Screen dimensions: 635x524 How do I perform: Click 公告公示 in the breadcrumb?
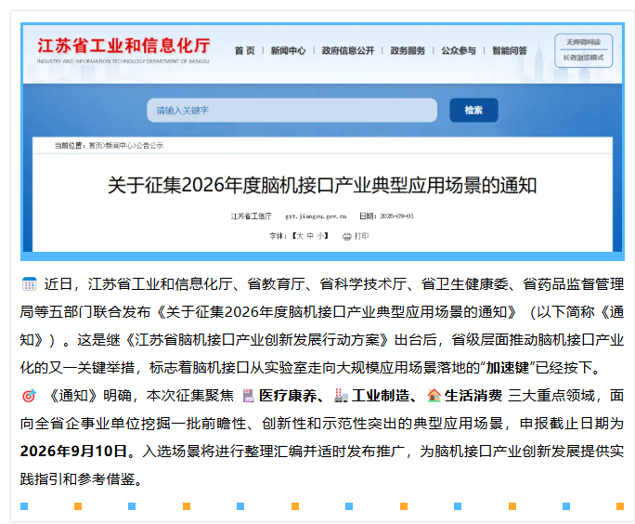(149, 146)
